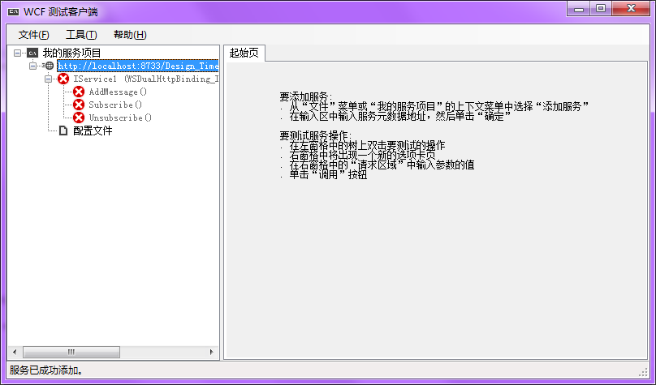Click the 服务已成功添加 status bar message
Image resolution: width=656 pixels, height=385 pixels.
pyautogui.click(x=46, y=370)
